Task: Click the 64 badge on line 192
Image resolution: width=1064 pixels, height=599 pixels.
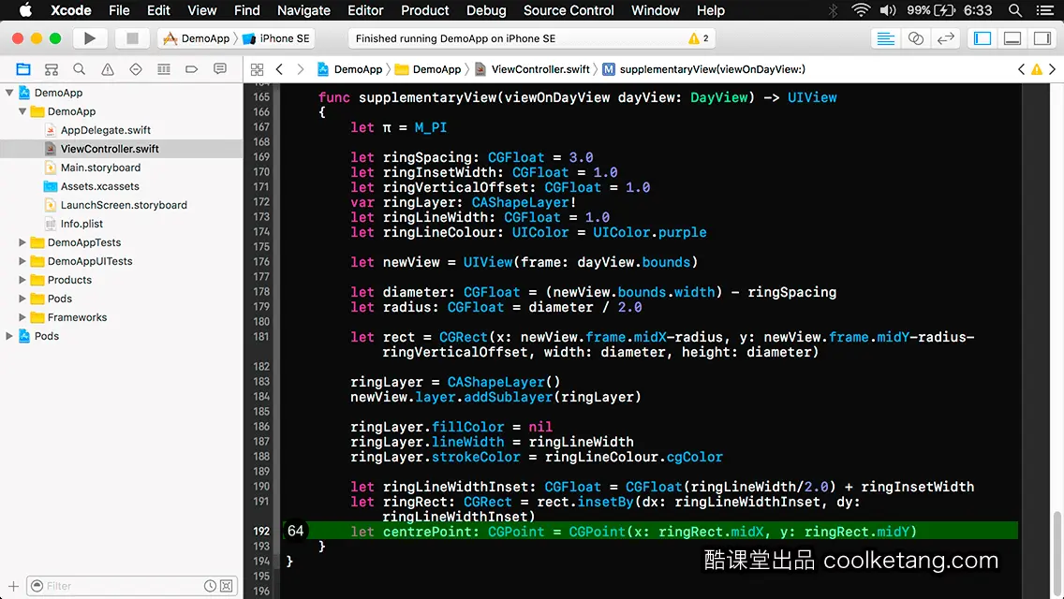Action: (295, 531)
